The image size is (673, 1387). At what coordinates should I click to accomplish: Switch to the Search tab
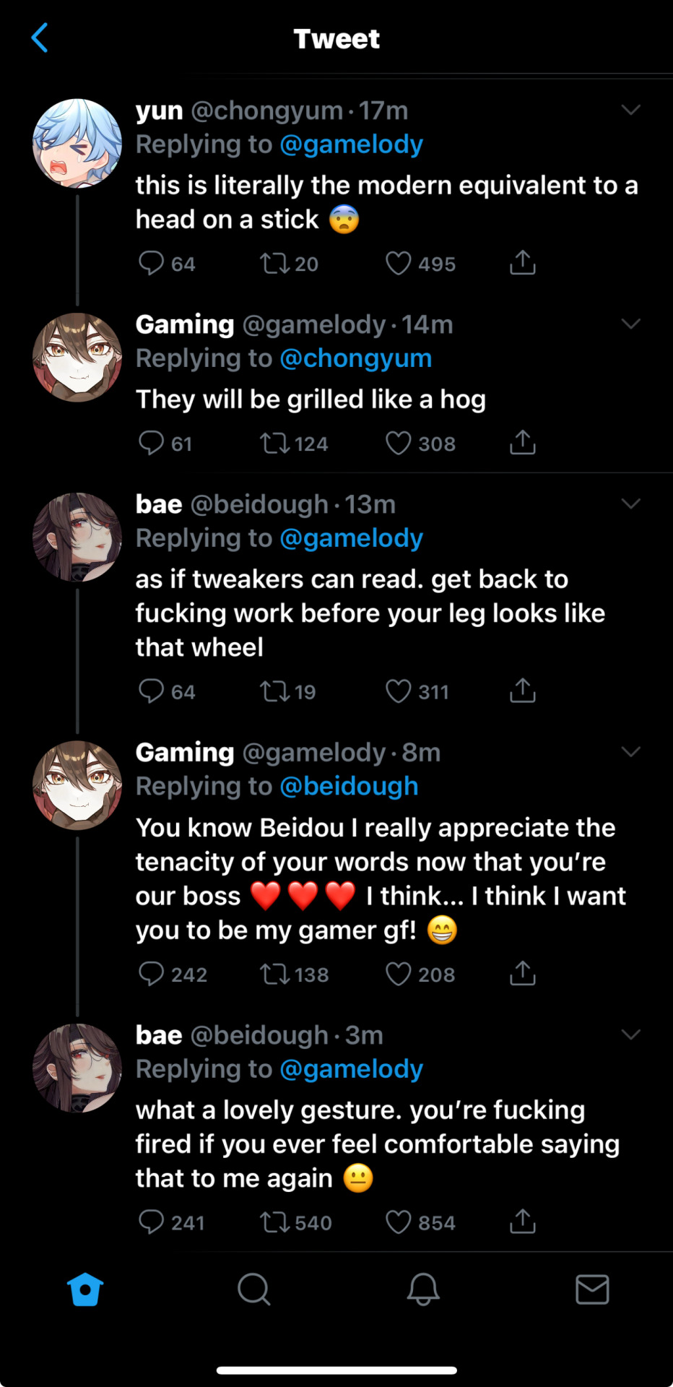pos(253,1289)
